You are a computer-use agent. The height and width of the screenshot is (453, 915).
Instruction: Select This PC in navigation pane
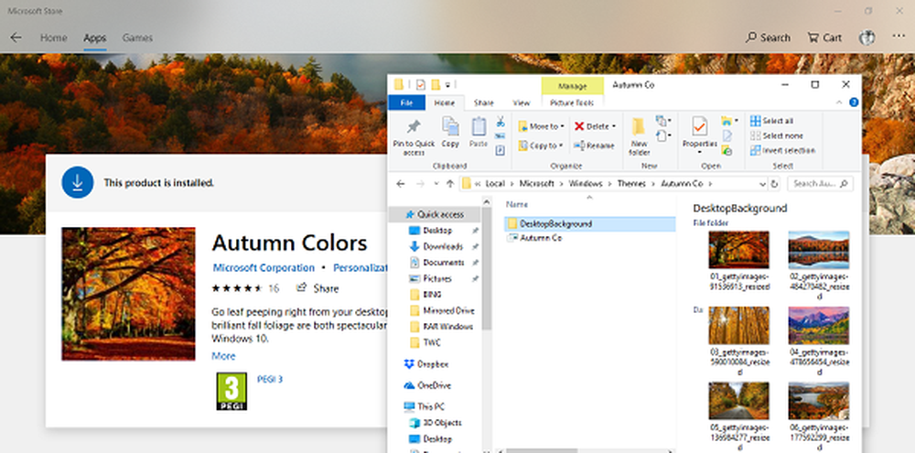(x=425, y=406)
